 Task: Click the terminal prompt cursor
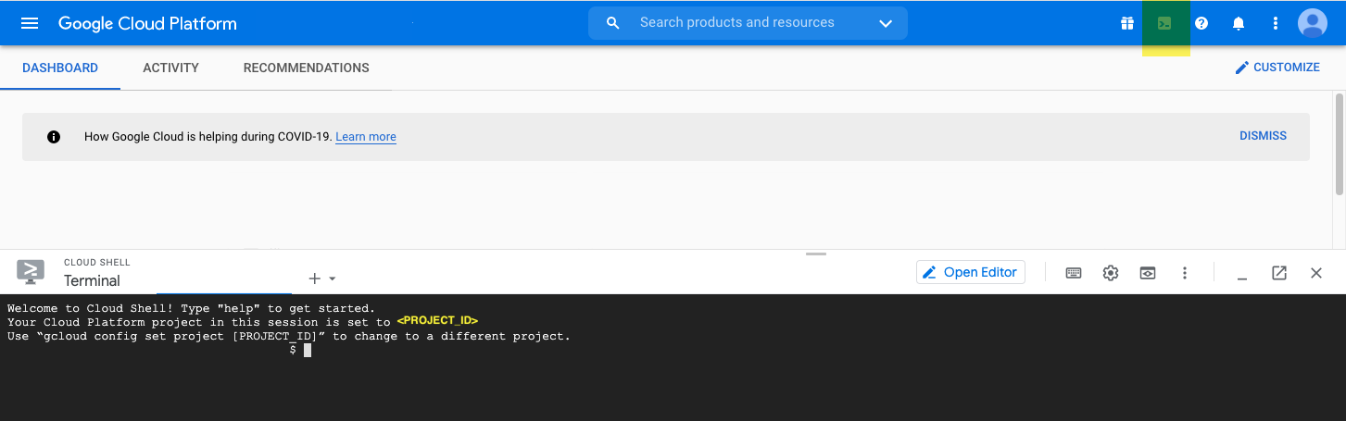[308, 351]
